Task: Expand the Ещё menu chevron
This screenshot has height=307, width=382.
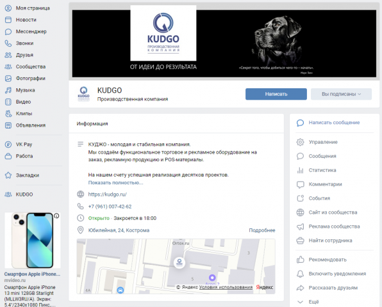Action: tap(300, 302)
